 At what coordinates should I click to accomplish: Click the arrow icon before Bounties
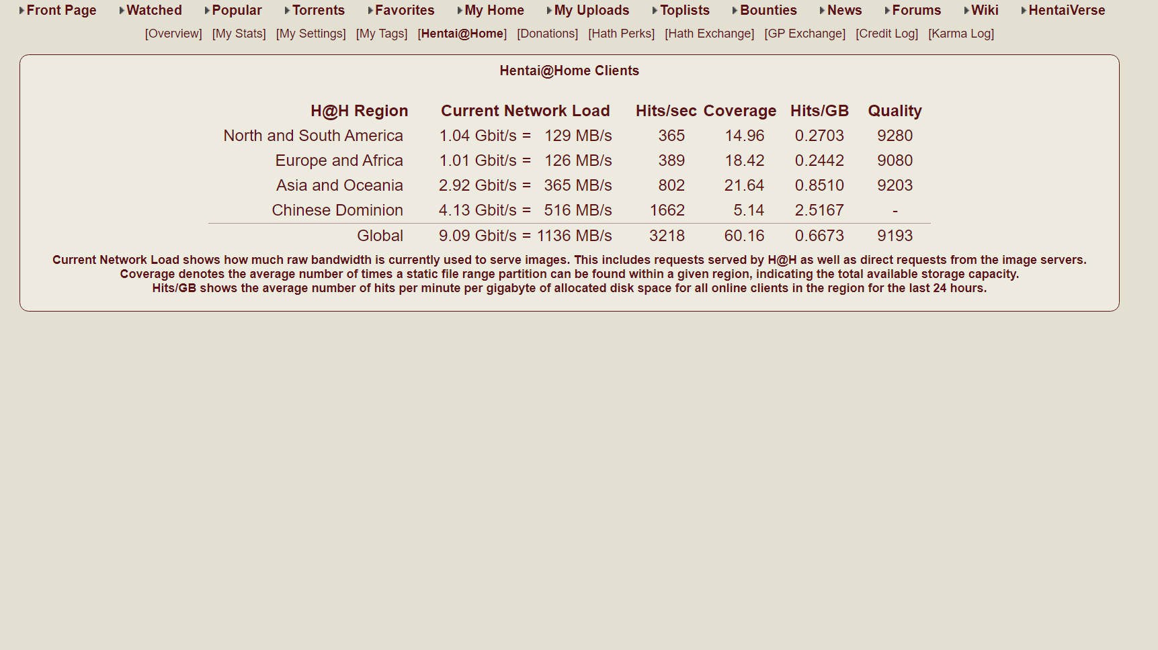tap(735, 11)
